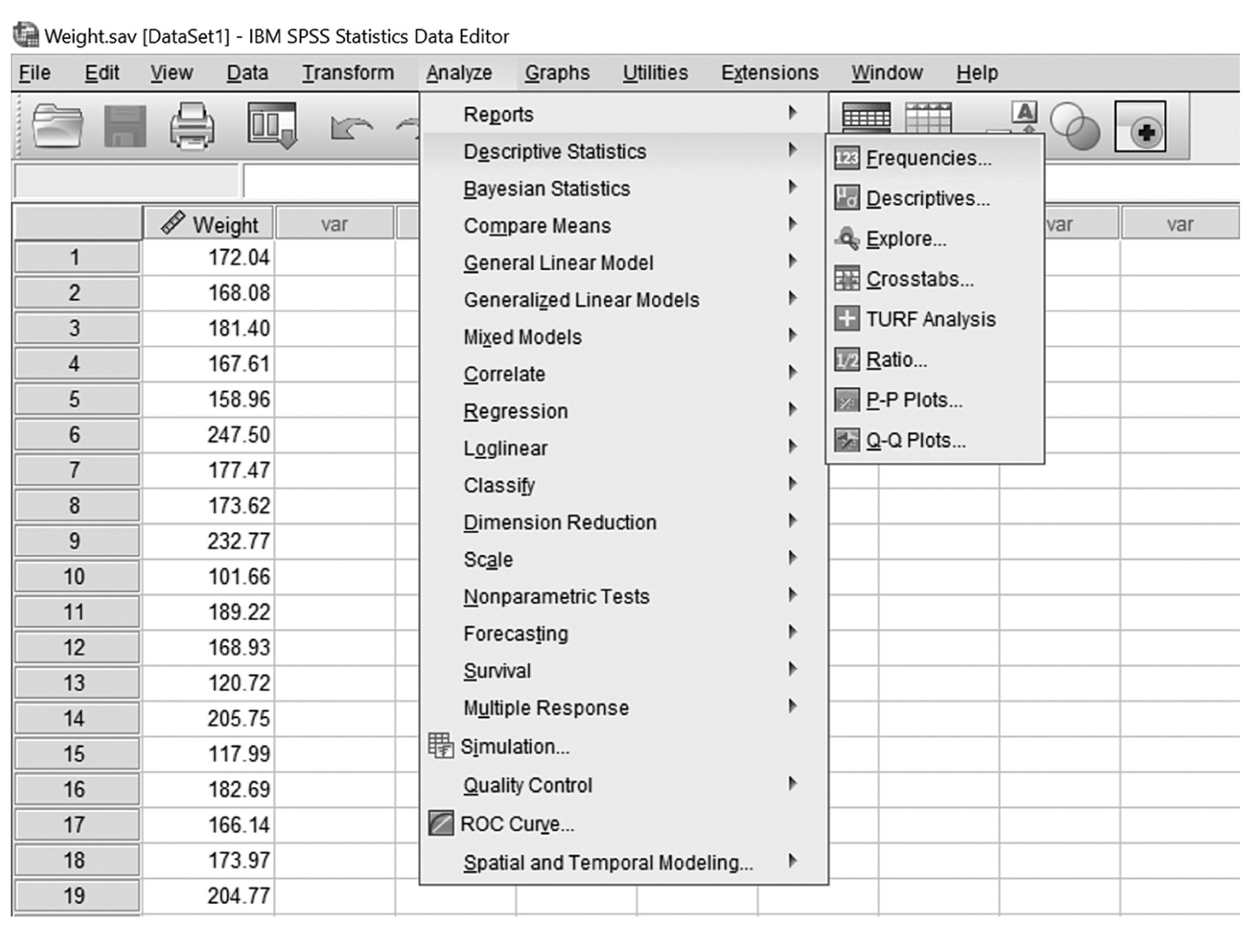
Task: Open the Graphs menu
Action: tap(557, 73)
